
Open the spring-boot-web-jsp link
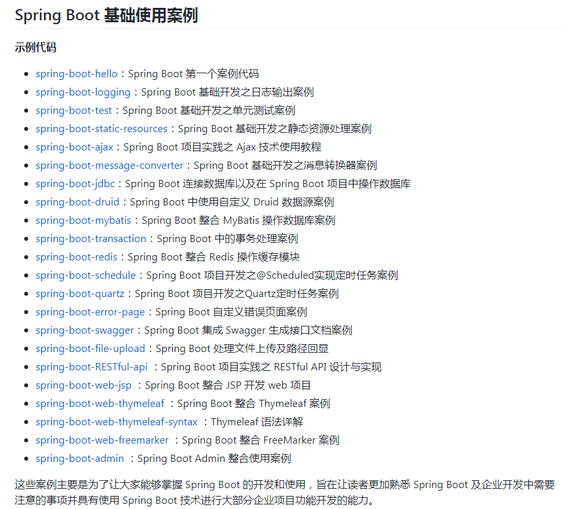coord(83,385)
